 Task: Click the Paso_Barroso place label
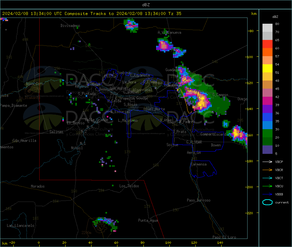(199, 200)
